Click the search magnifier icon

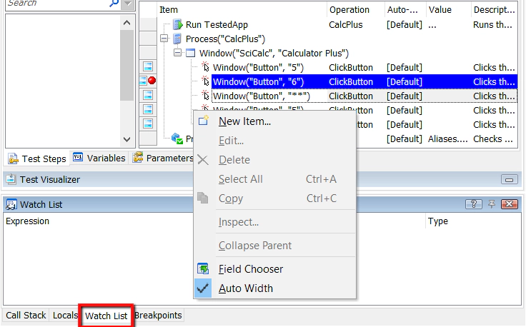coord(114,4)
